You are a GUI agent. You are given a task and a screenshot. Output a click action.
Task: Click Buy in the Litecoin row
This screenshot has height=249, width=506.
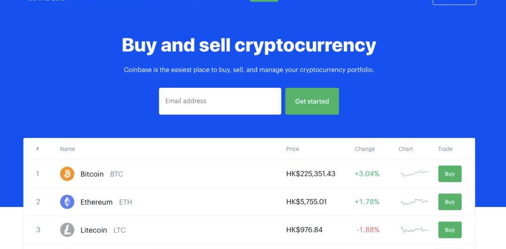pos(450,230)
